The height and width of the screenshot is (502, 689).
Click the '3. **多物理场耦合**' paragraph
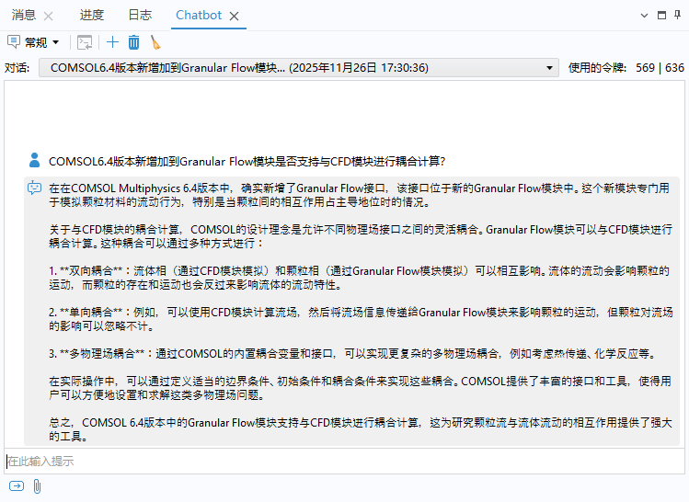[352, 354]
